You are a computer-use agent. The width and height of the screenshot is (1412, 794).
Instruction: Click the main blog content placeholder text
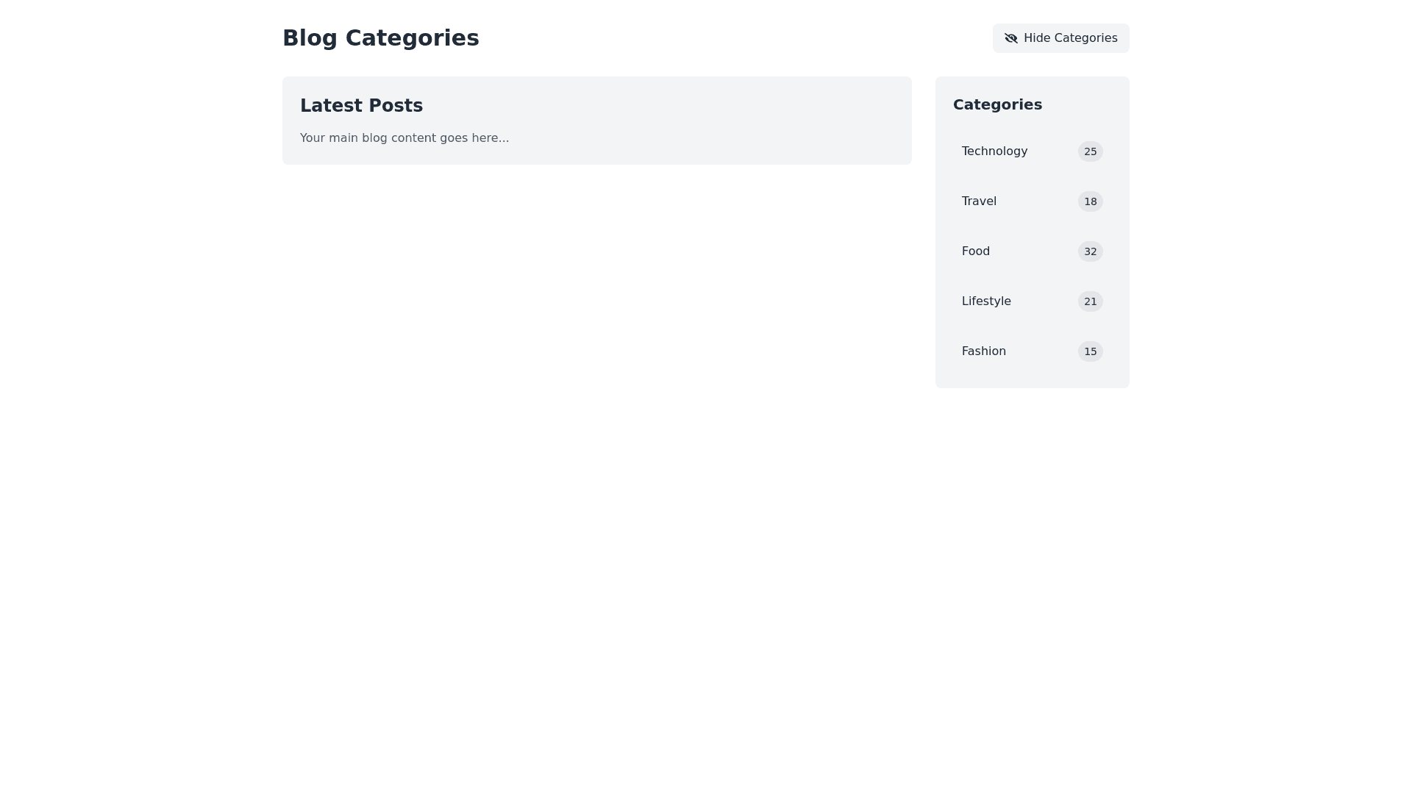tap(404, 138)
